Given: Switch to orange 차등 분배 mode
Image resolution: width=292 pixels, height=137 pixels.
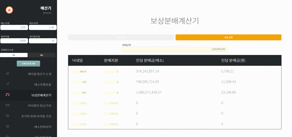Looking at the screenshot, I should click(228, 37).
